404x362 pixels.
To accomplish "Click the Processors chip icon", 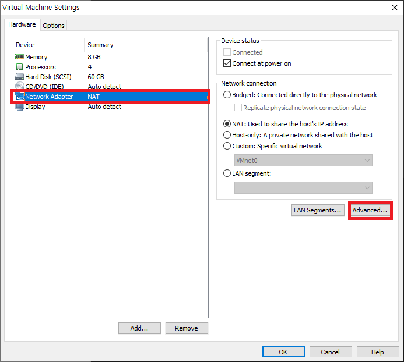I will click(20, 66).
